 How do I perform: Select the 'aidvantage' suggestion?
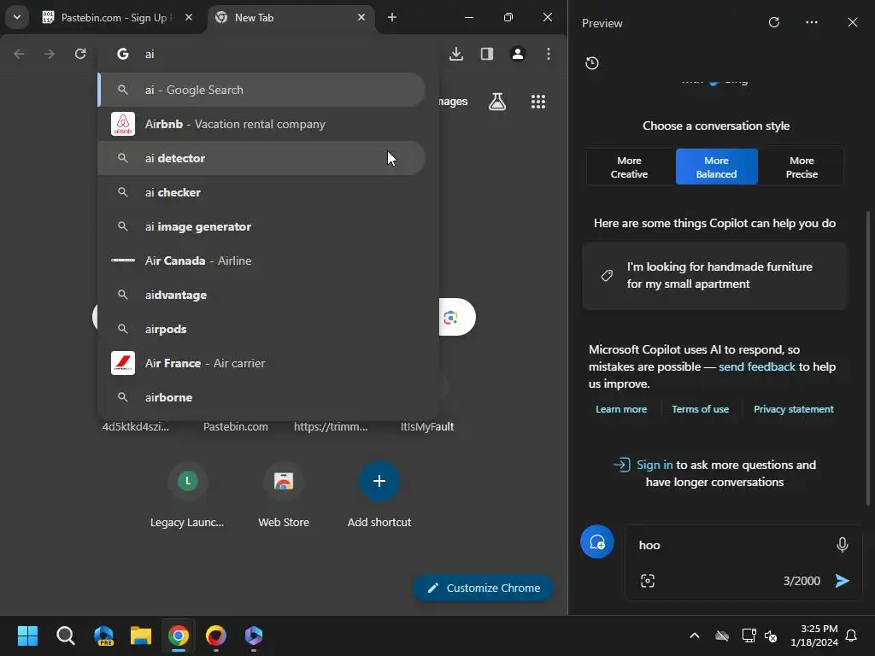261,295
